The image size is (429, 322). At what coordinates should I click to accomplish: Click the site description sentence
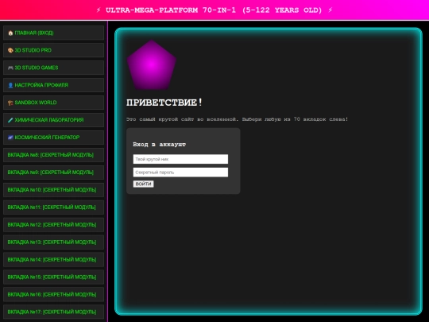tap(238, 119)
